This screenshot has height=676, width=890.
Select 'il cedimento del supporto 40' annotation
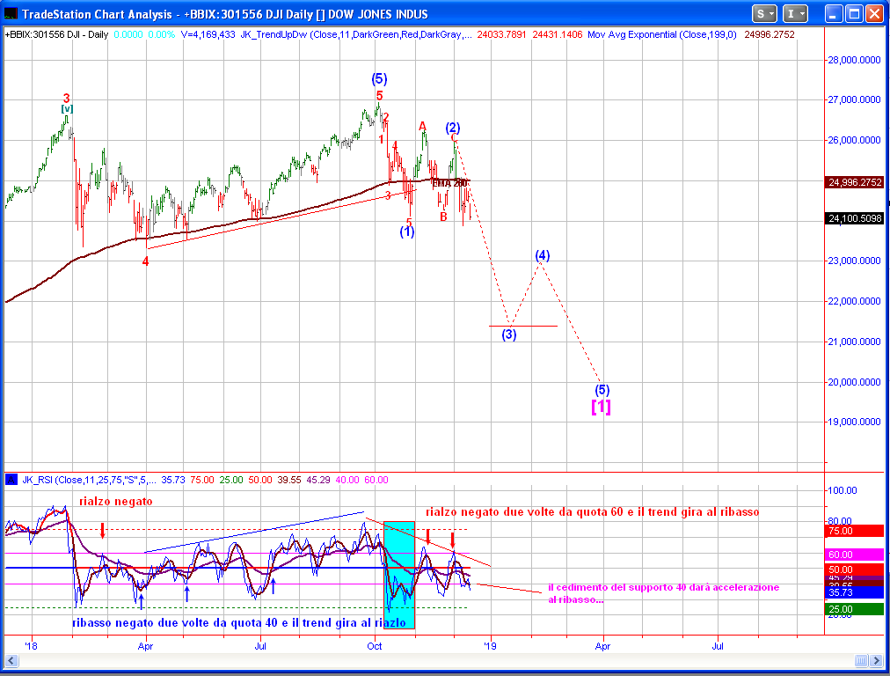[663, 593]
